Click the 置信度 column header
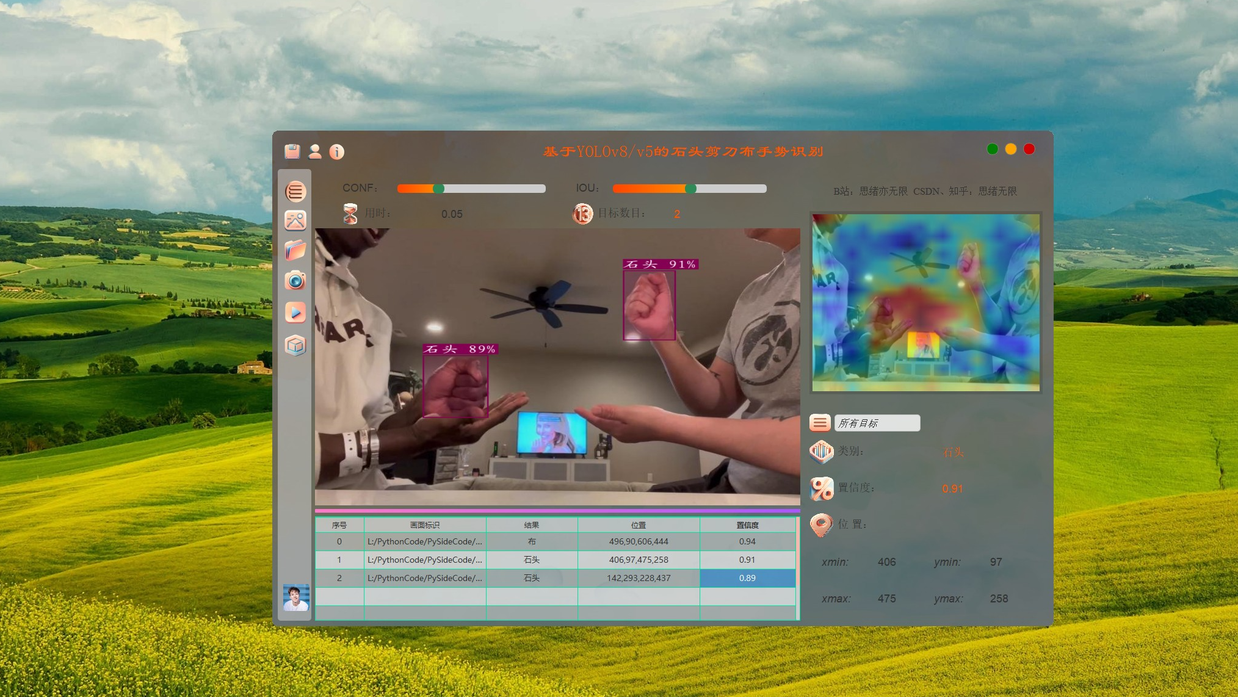Viewport: 1238px width, 697px height. click(747, 525)
